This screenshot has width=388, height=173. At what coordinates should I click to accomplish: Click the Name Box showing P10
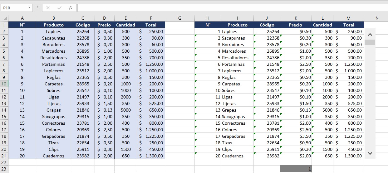point(14,8)
